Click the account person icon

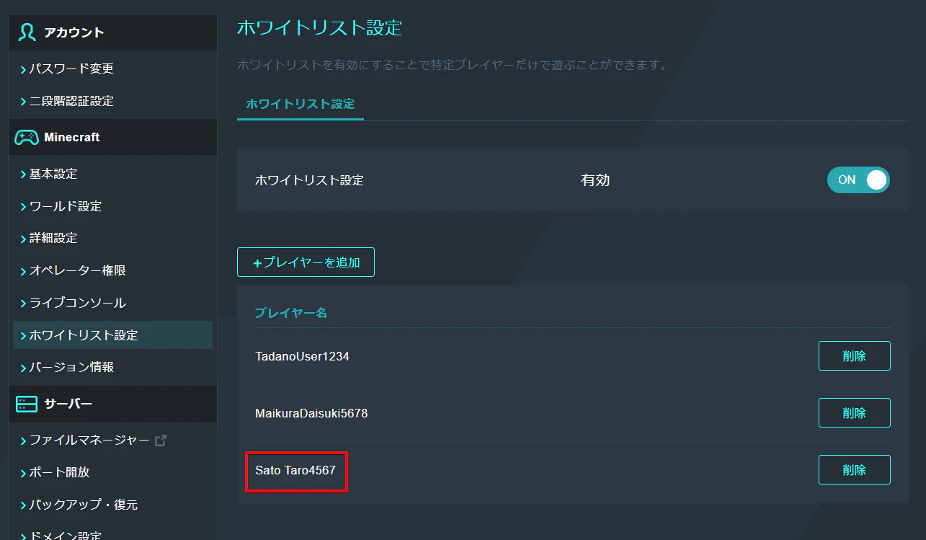27,32
